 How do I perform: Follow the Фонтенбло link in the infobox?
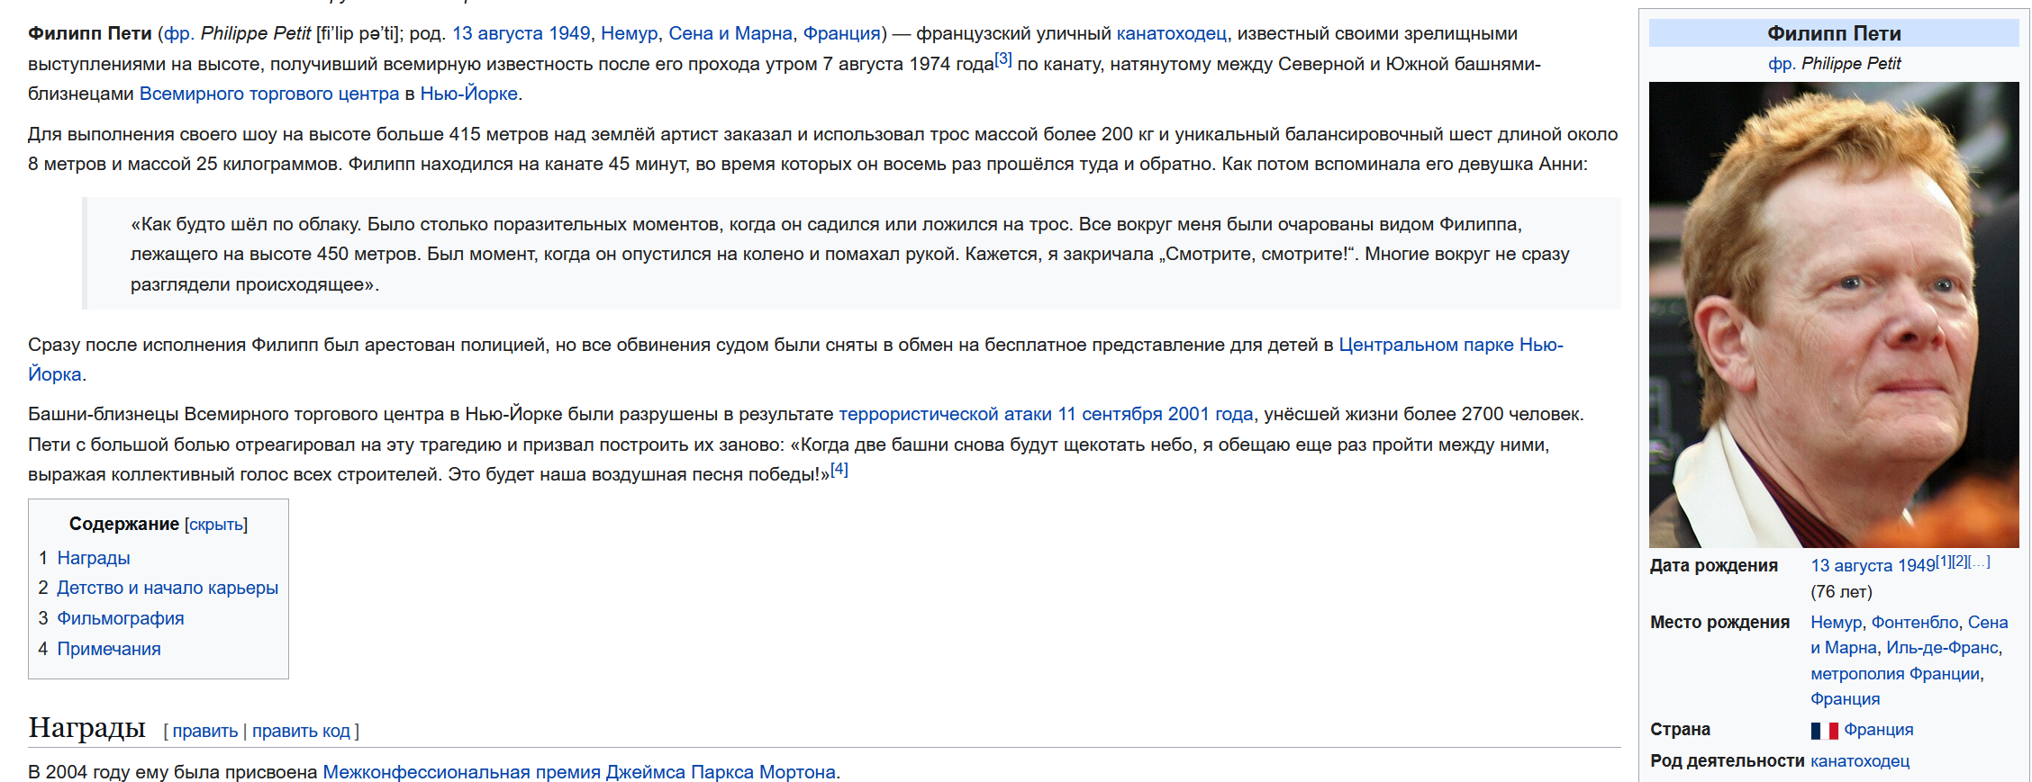pos(1915,622)
